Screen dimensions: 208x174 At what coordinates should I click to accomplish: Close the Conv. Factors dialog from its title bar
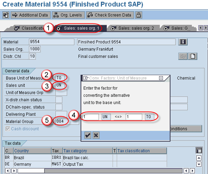point(161,78)
